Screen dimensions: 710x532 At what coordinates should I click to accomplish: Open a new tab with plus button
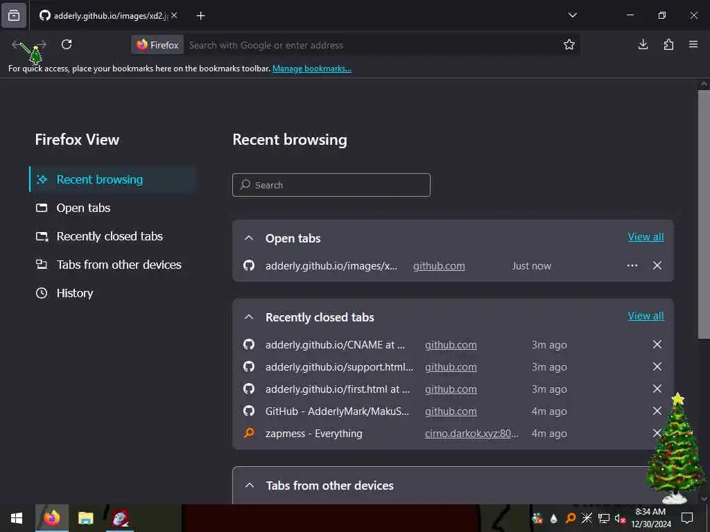(x=200, y=16)
